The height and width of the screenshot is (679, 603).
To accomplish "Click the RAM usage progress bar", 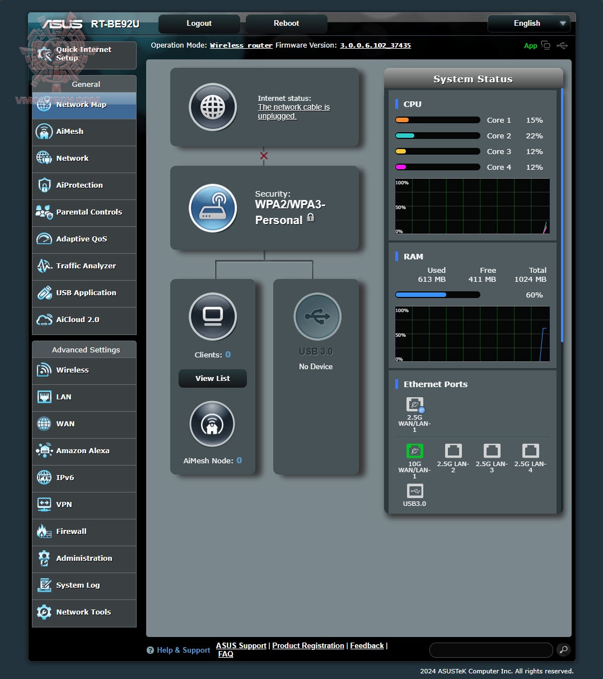I will (438, 295).
